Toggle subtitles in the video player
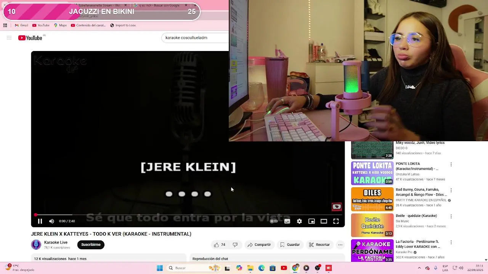The width and height of the screenshot is (488, 274). tap(287, 221)
